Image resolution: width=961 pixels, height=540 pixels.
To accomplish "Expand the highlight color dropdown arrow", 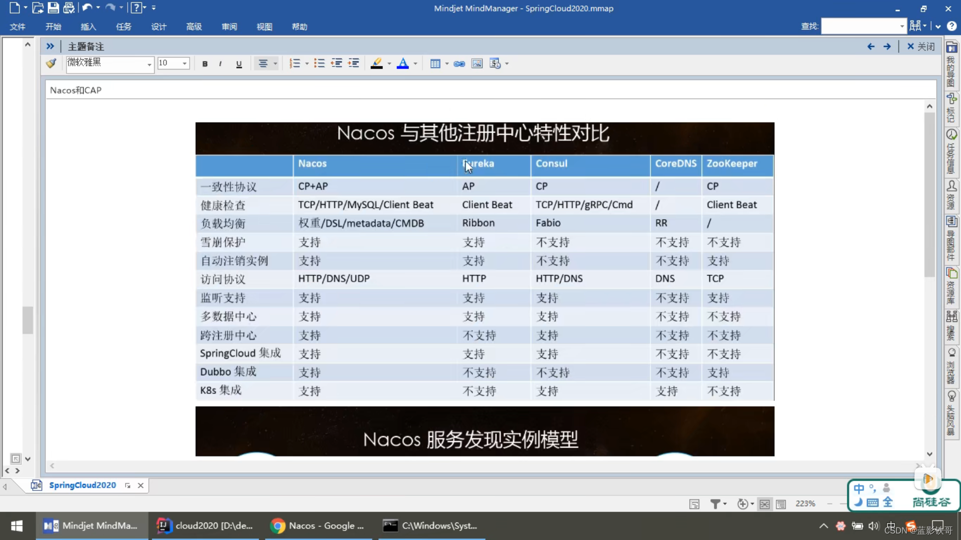I will pyautogui.click(x=389, y=63).
